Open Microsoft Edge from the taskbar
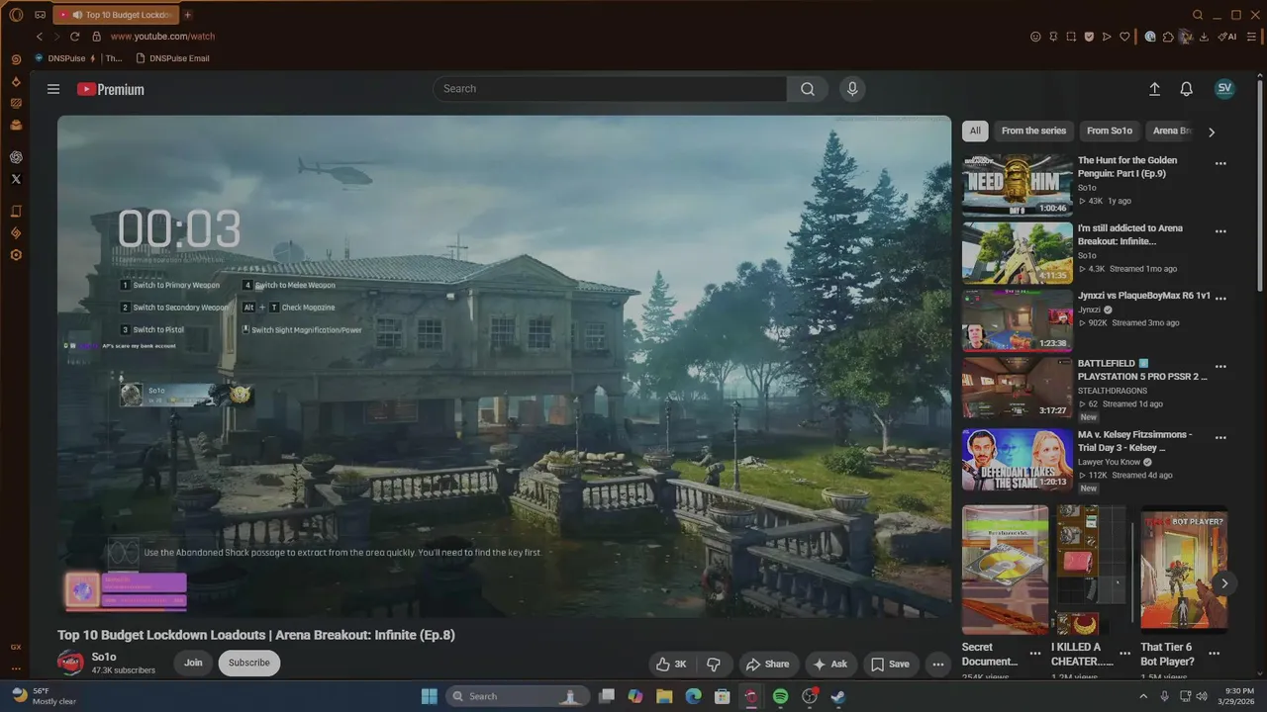 click(x=693, y=696)
